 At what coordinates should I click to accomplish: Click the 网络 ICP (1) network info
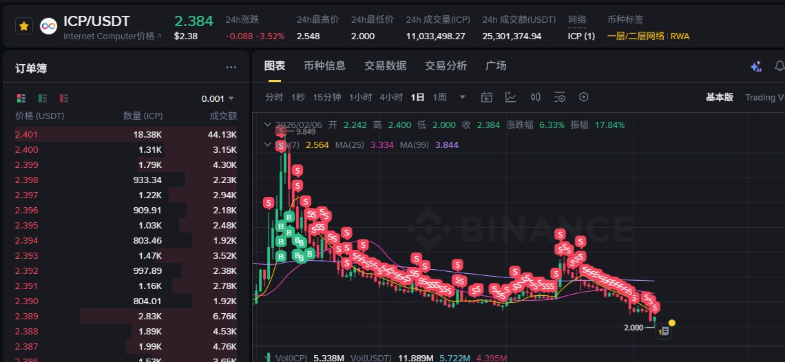581,36
